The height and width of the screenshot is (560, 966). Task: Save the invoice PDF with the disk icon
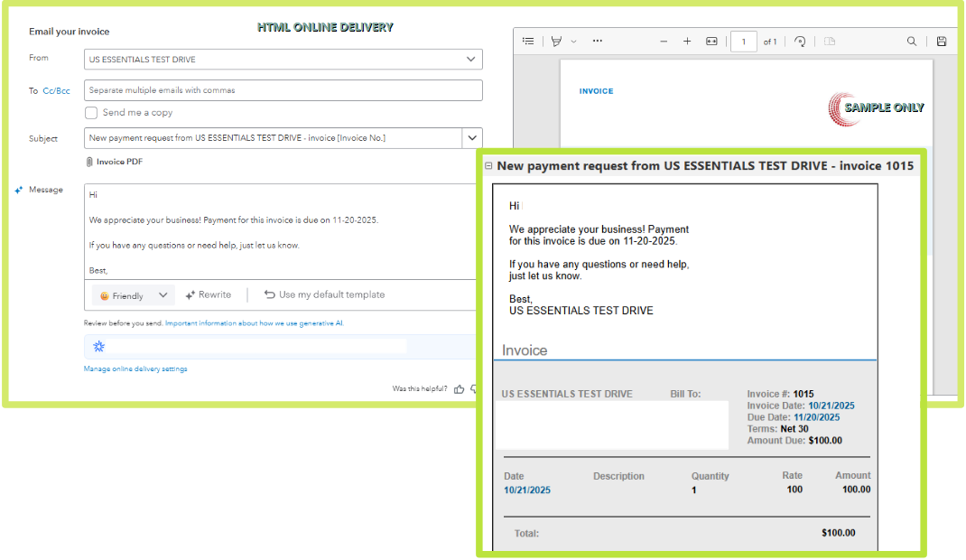[942, 42]
